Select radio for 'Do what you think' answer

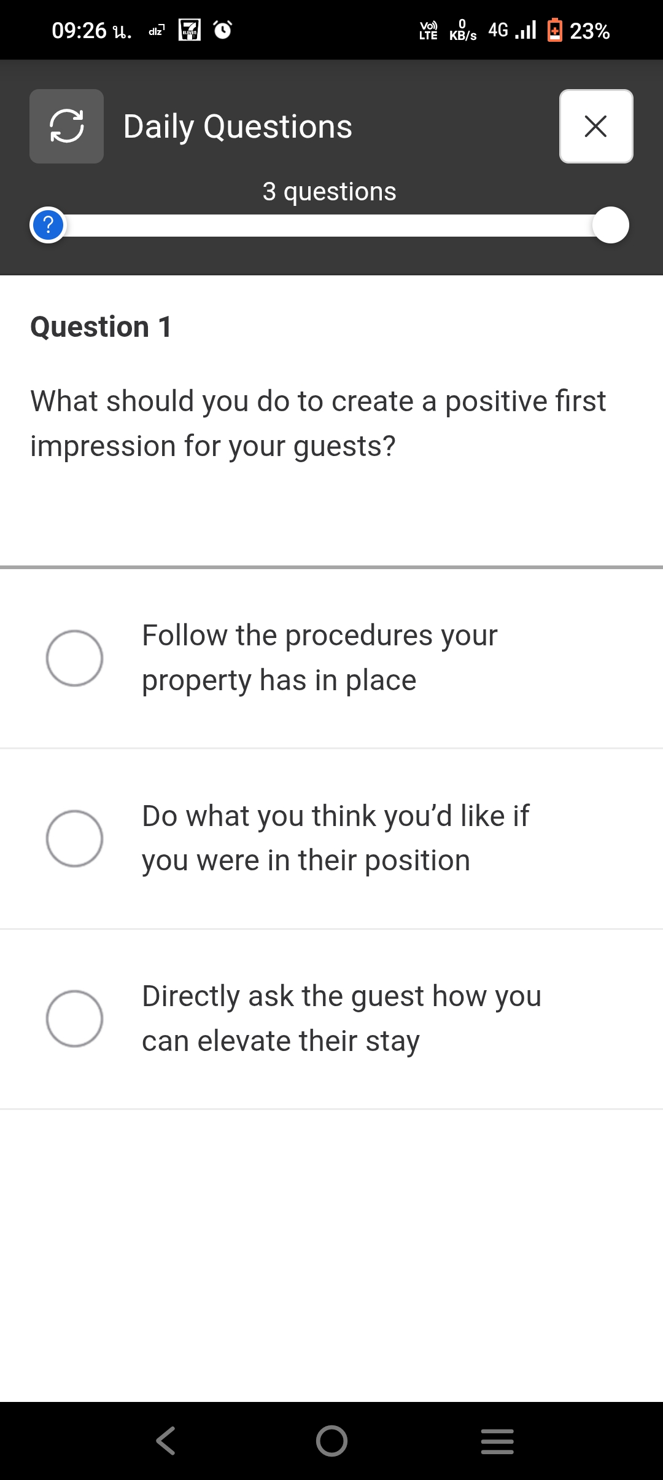click(x=74, y=838)
